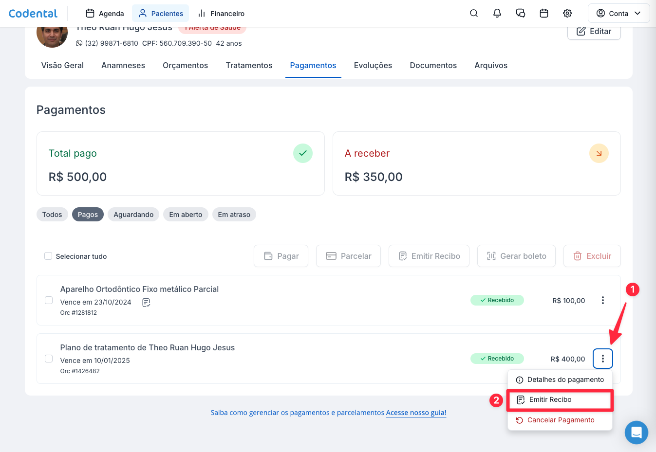Screen dimensions: 656x452
Task: Open the settings gear icon
Action: [567, 13]
